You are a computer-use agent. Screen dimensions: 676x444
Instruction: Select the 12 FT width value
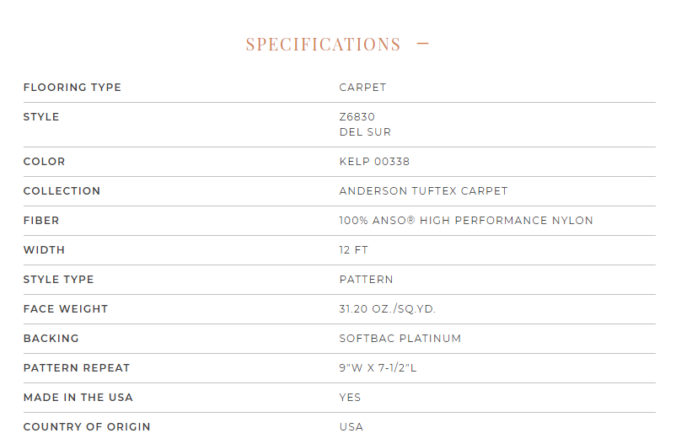[353, 250]
